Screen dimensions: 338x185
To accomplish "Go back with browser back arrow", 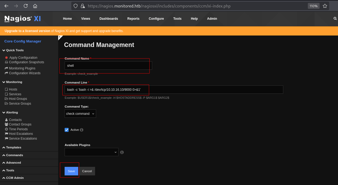I will [x=6, y=6].
